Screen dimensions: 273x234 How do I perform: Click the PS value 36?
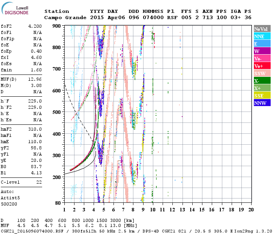[x=248, y=18]
